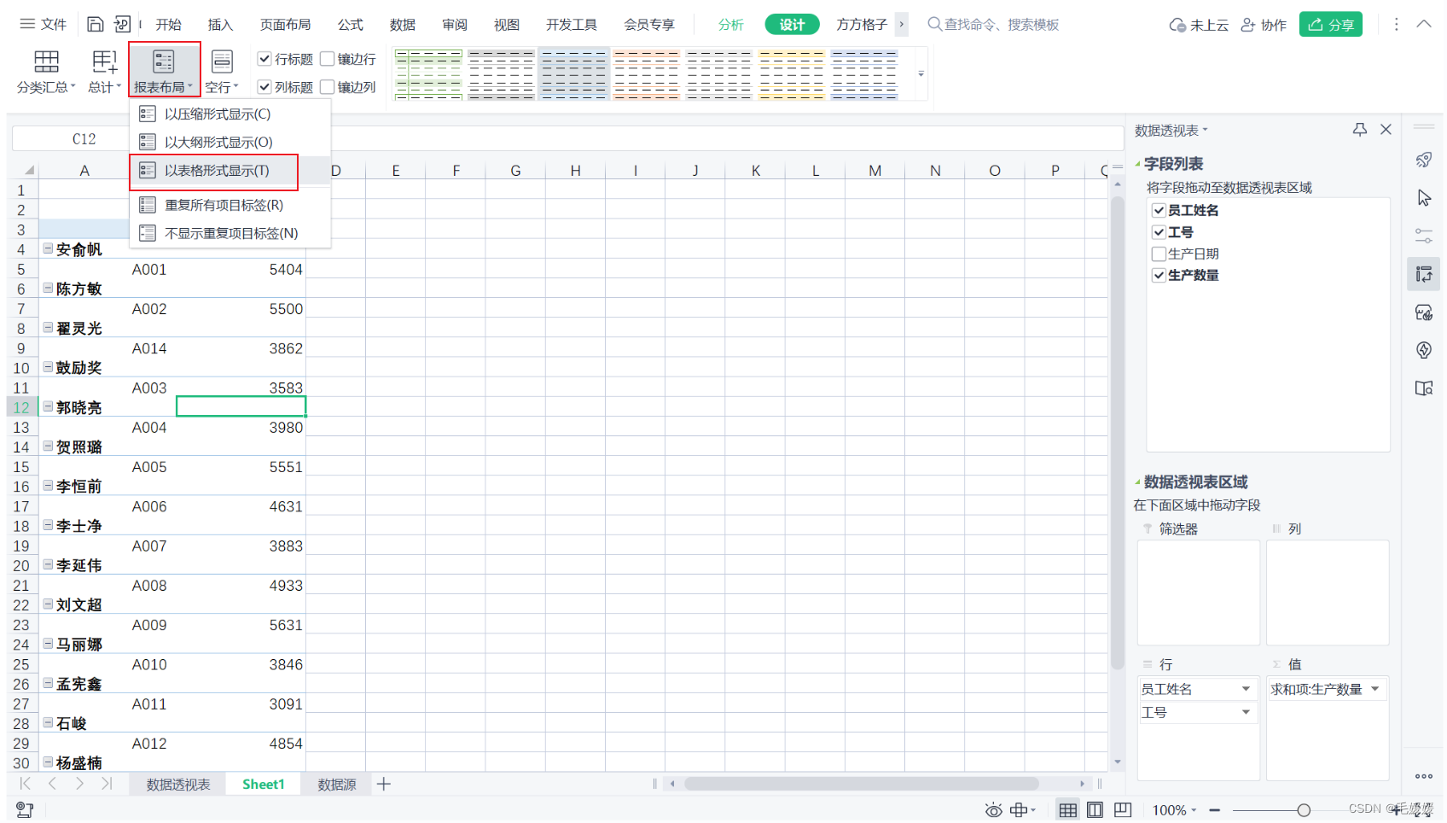1447x823 pixels.
Task: Open the 设计 ribbon tab
Action: click(792, 25)
